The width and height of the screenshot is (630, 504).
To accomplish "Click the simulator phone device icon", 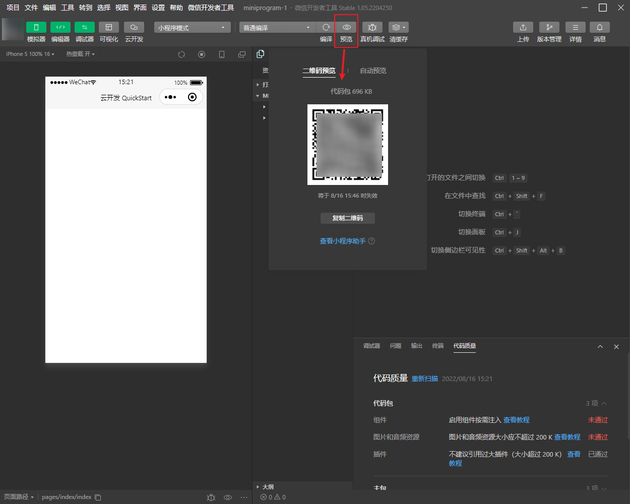I will (x=222, y=54).
